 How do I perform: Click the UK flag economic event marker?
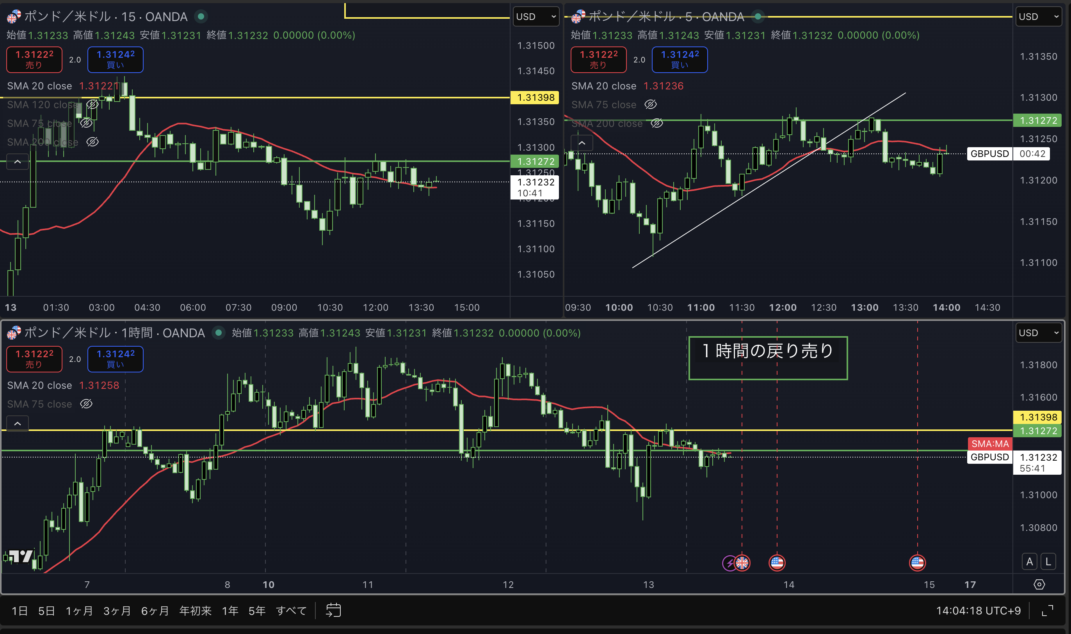[742, 563]
